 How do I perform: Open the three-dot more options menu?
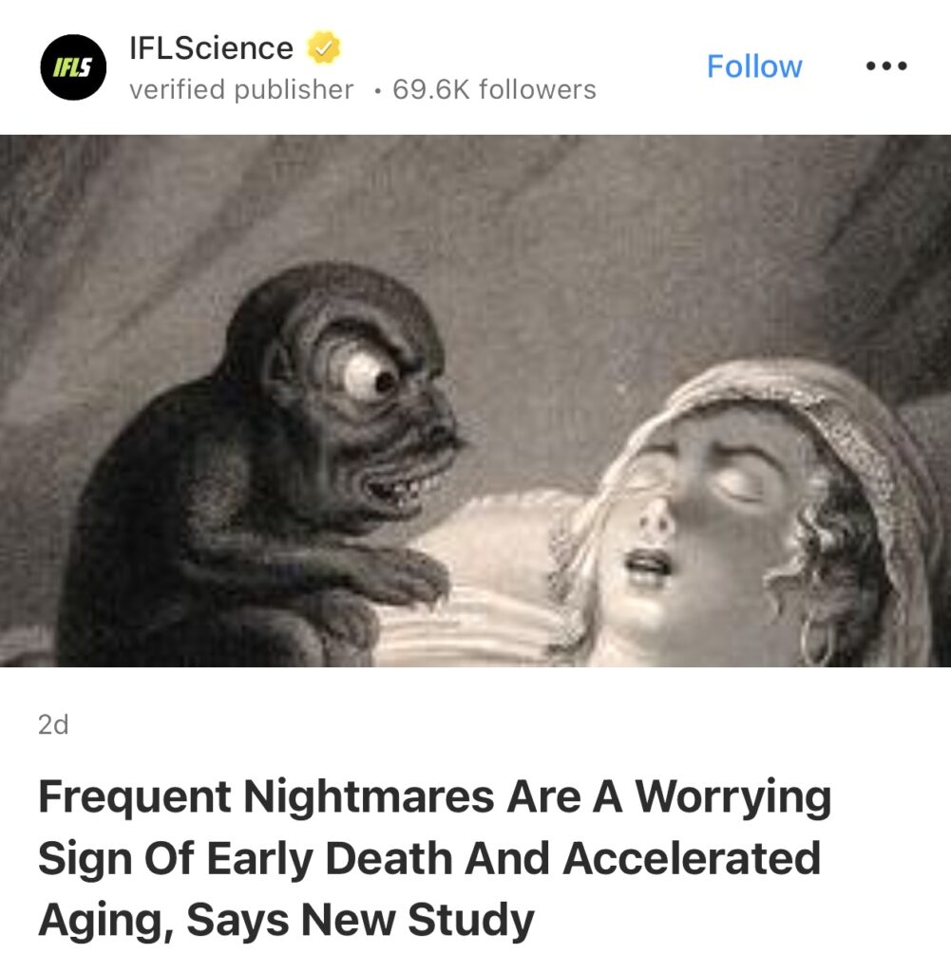885,65
